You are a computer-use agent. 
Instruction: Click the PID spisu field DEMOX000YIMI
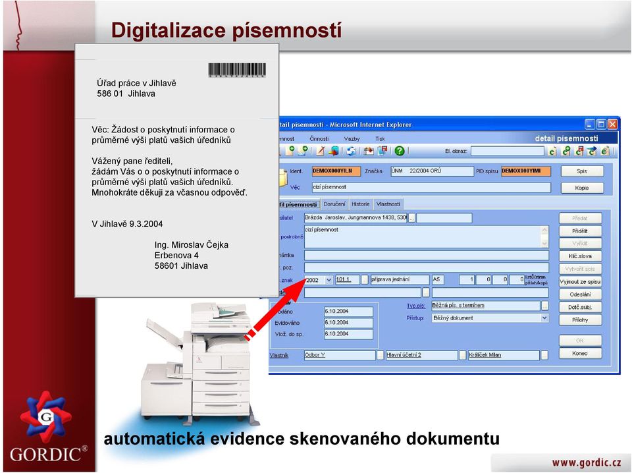(525, 171)
